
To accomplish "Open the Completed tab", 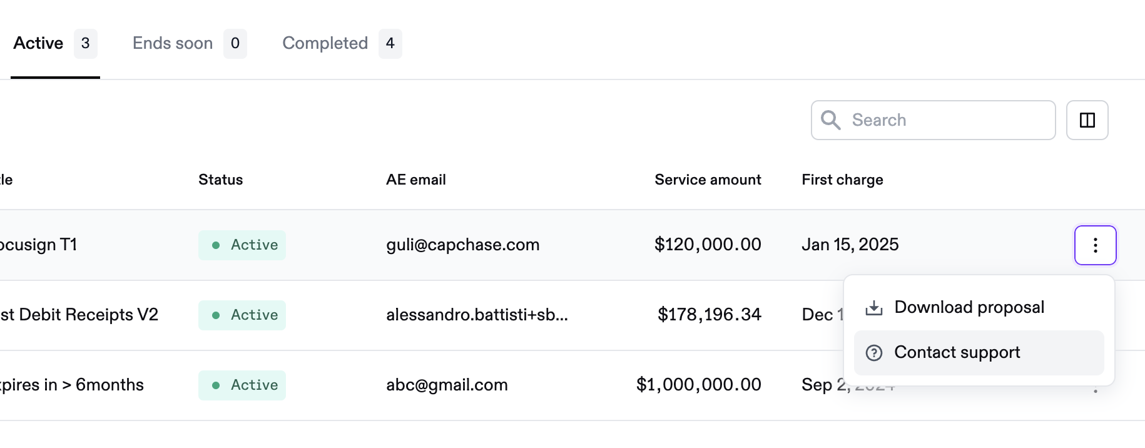I will coord(342,43).
